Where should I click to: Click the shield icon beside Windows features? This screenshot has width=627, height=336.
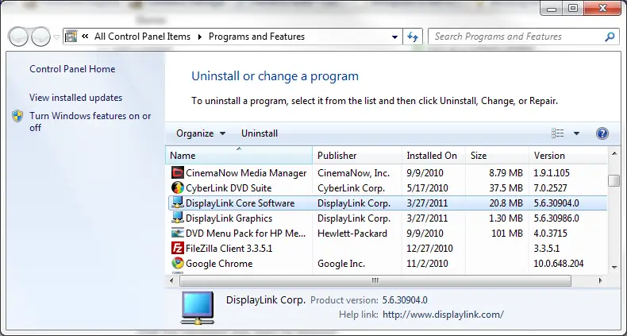(17, 116)
